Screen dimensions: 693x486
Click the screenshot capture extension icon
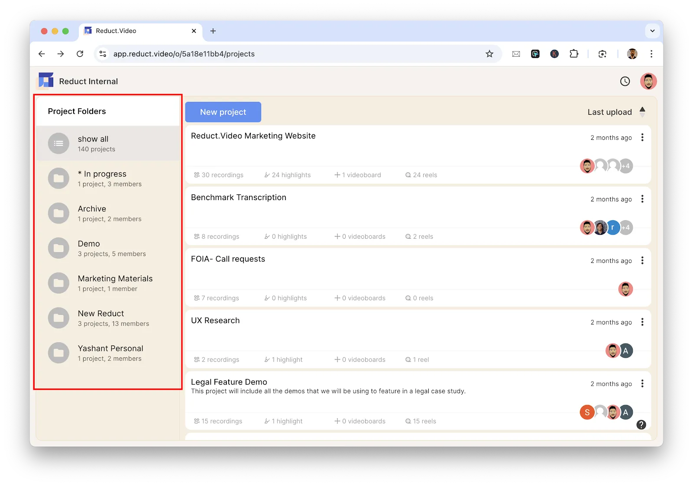[x=602, y=54]
